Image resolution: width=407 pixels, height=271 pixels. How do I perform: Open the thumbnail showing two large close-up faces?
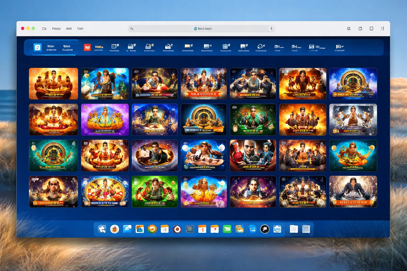tap(253, 156)
